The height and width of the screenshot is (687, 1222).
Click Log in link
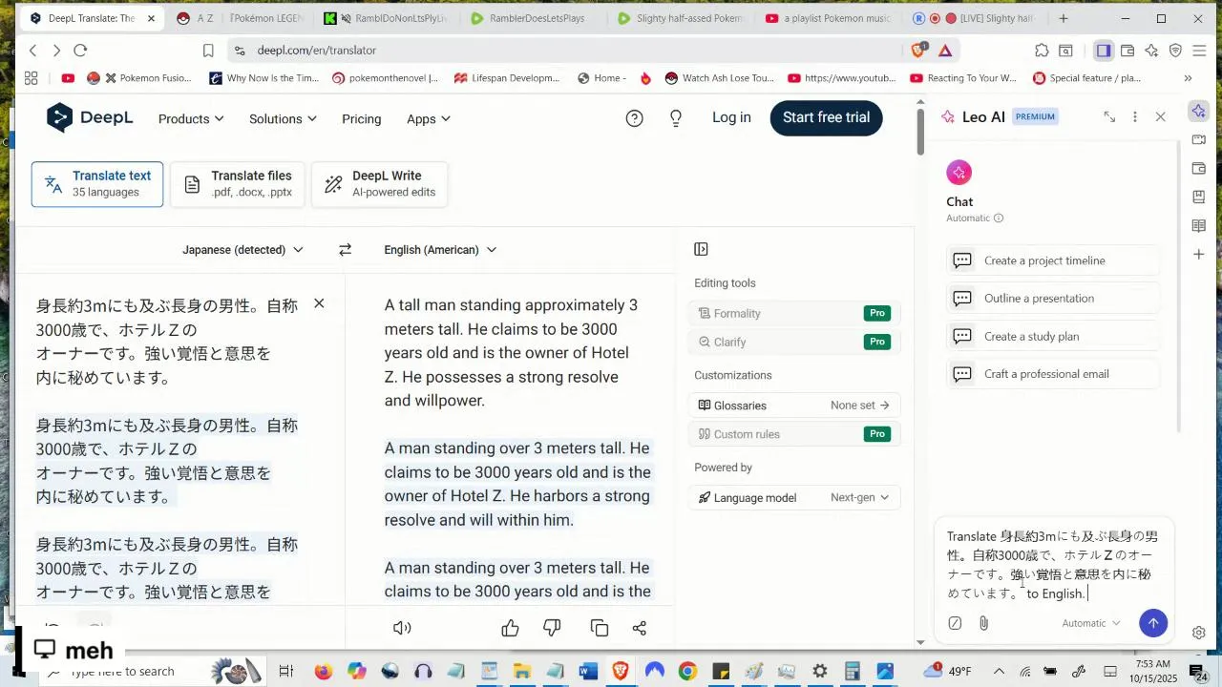coord(731,117)
